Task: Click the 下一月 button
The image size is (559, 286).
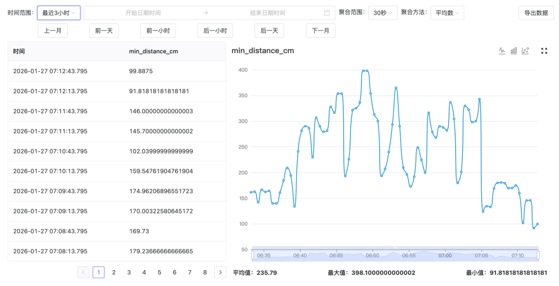Action: pyautogui.click(x=320, y=31)
